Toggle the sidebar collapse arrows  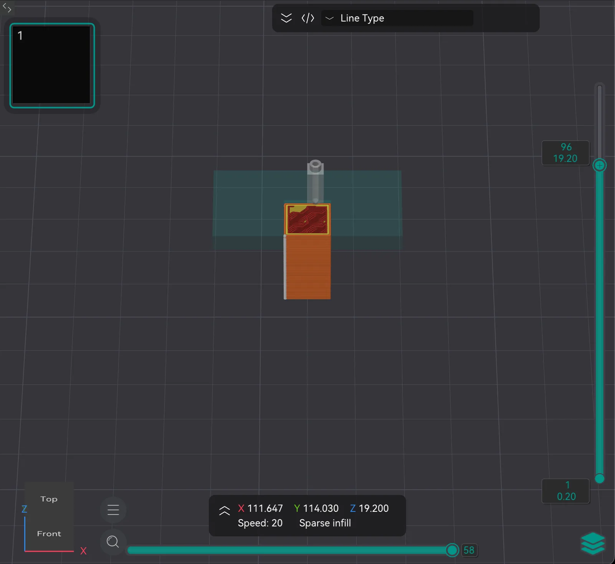tap(7, 7)
